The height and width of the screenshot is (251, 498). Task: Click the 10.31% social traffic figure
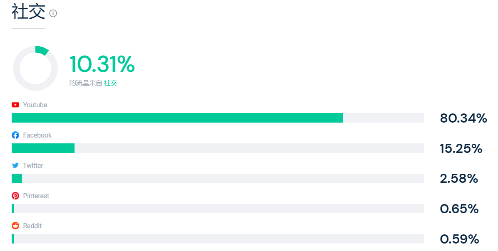(x=102, y=64)
